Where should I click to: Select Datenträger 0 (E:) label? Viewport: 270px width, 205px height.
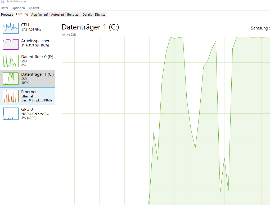point(37,57)
